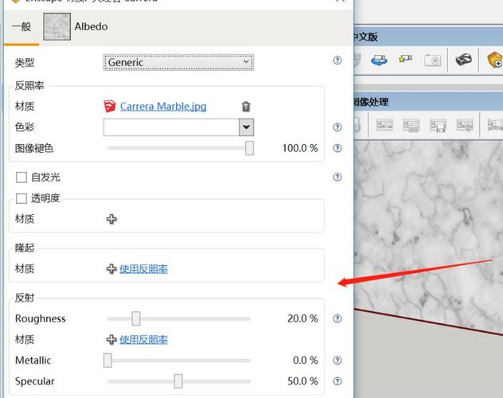The image size is (503, 398).
Task: Click the plus icon in the 隆起 bump section
Action: pyautogui.click(x=111, y=269)
